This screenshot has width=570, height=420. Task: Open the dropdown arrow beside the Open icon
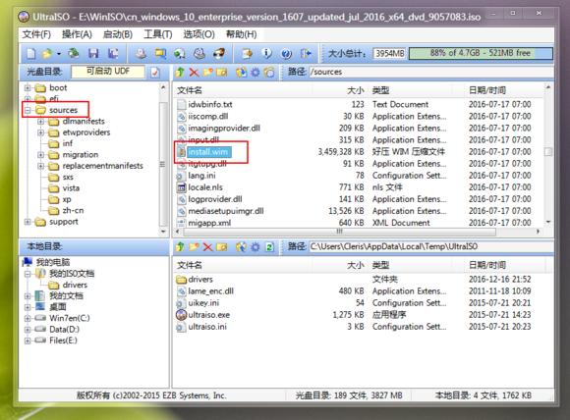point(59,54)
